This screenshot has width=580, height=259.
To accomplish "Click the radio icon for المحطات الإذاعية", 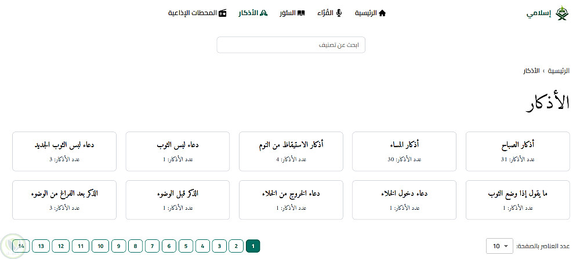I will tap(223, 13).
